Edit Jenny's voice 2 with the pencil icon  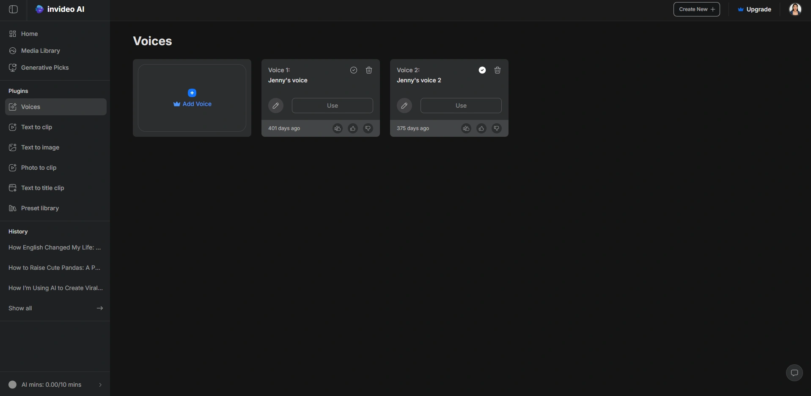coord(404,106)
